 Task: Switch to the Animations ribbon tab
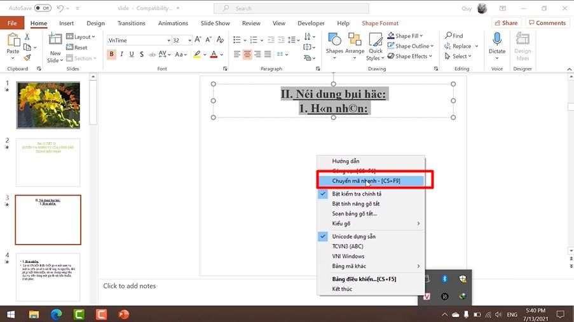pyautogui.click(x=173, y=23)
